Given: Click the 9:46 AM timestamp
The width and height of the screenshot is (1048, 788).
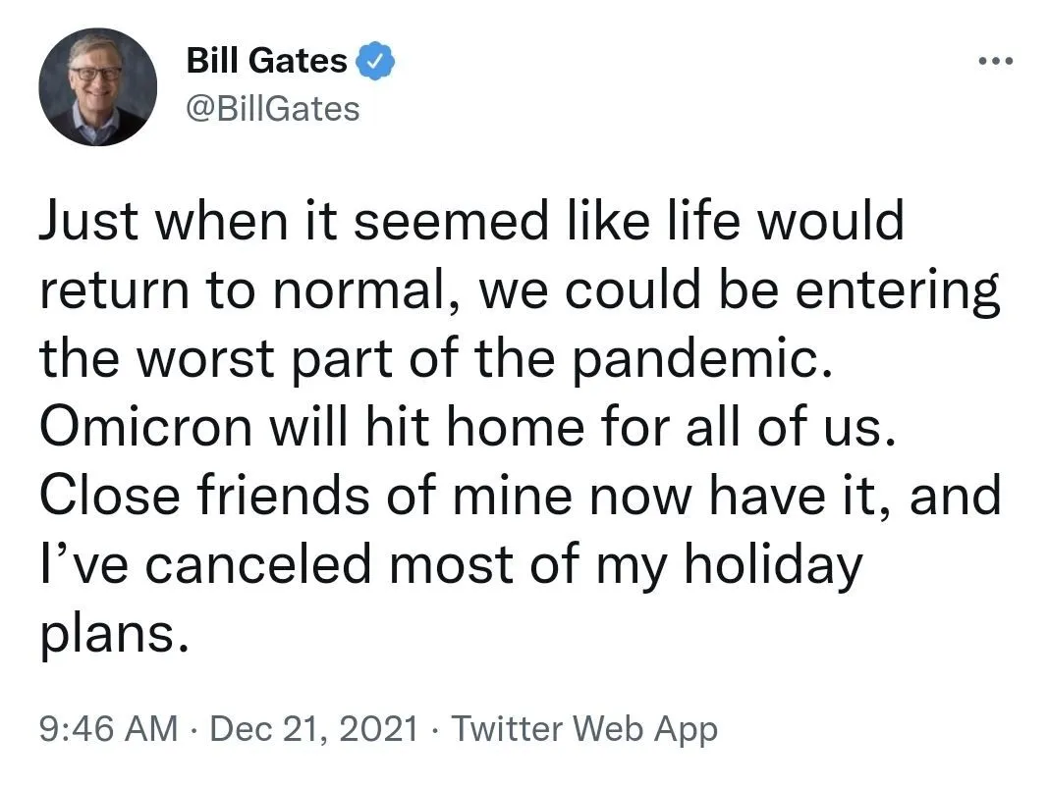Looking at the screenshot, I should 108,729.
